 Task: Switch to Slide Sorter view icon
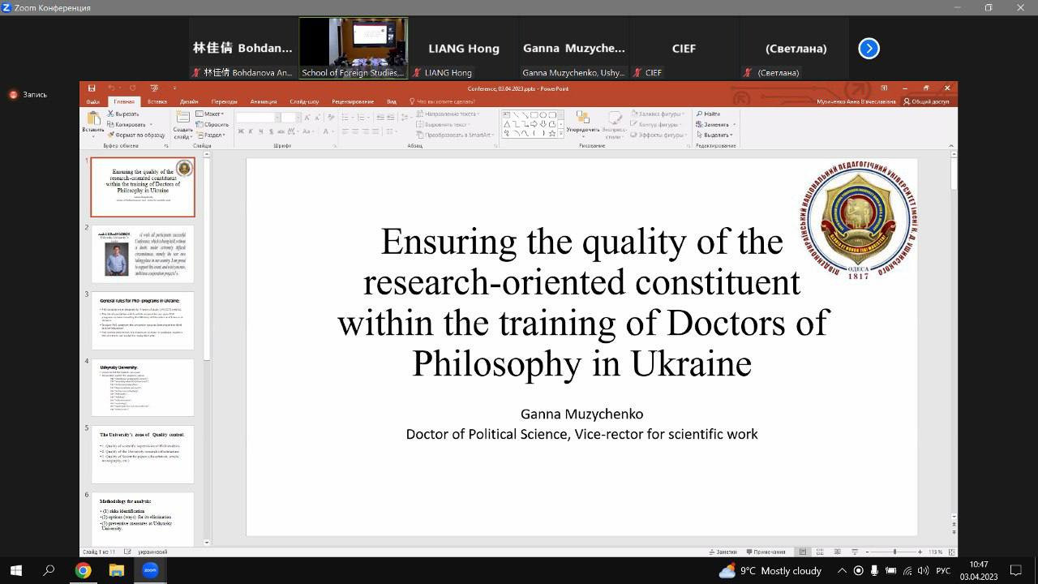tap(817, 552)
